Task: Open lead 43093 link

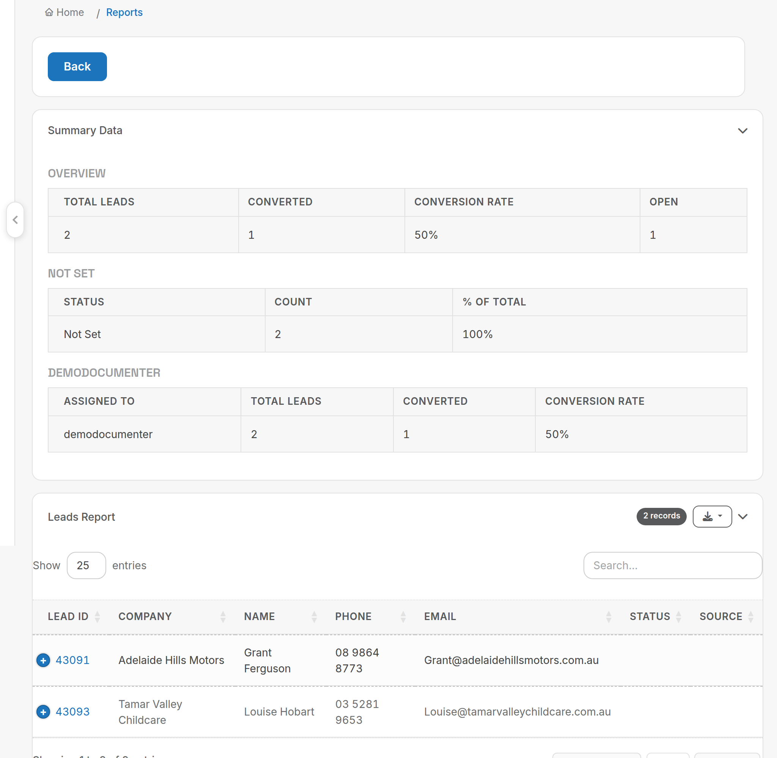Action: [72, 711]
